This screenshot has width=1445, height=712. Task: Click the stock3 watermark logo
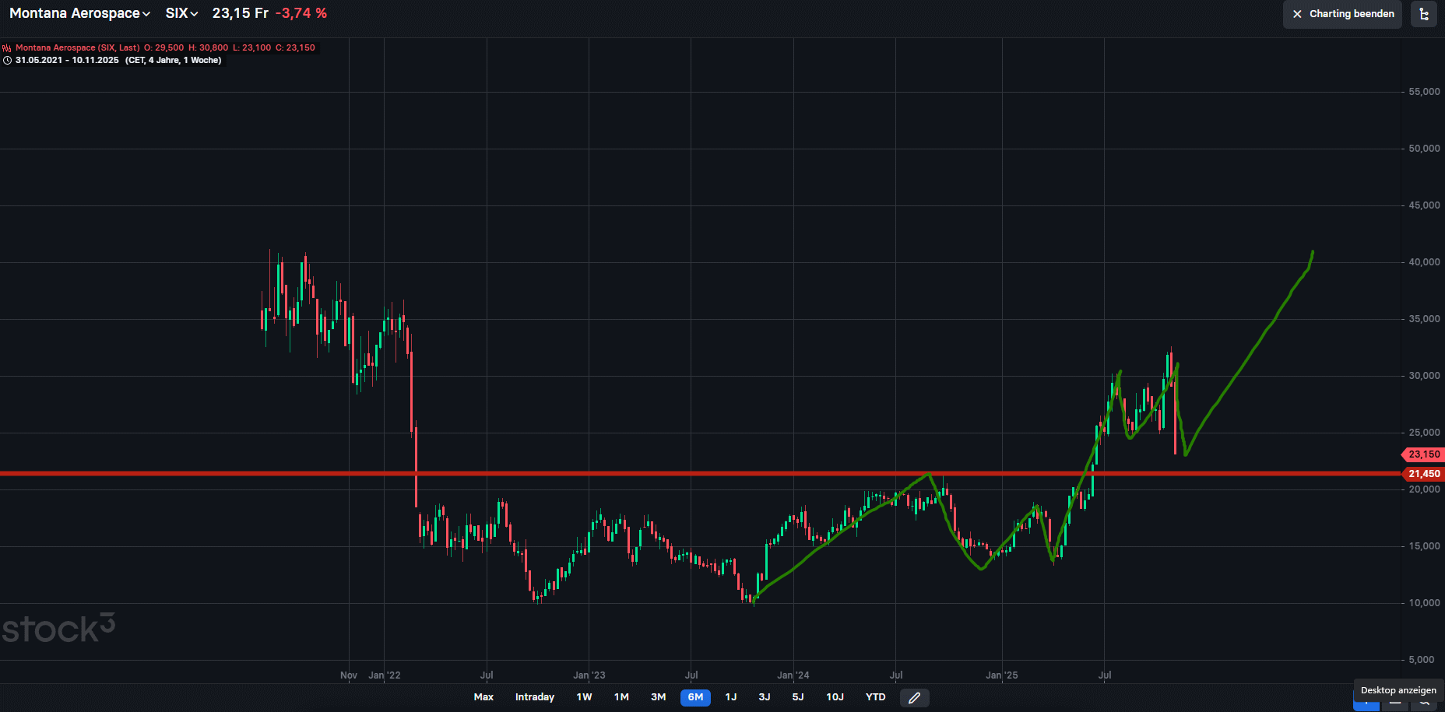pyautogui.click(x=58, y=629)
